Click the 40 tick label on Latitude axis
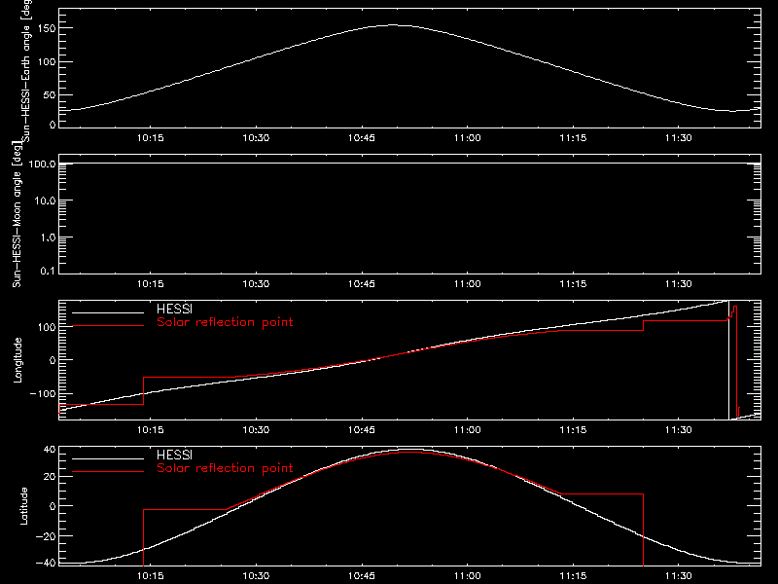 [x=51, y=450]
